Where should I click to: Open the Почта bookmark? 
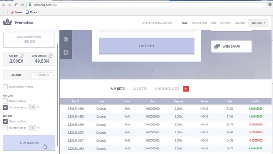point(31,12)
